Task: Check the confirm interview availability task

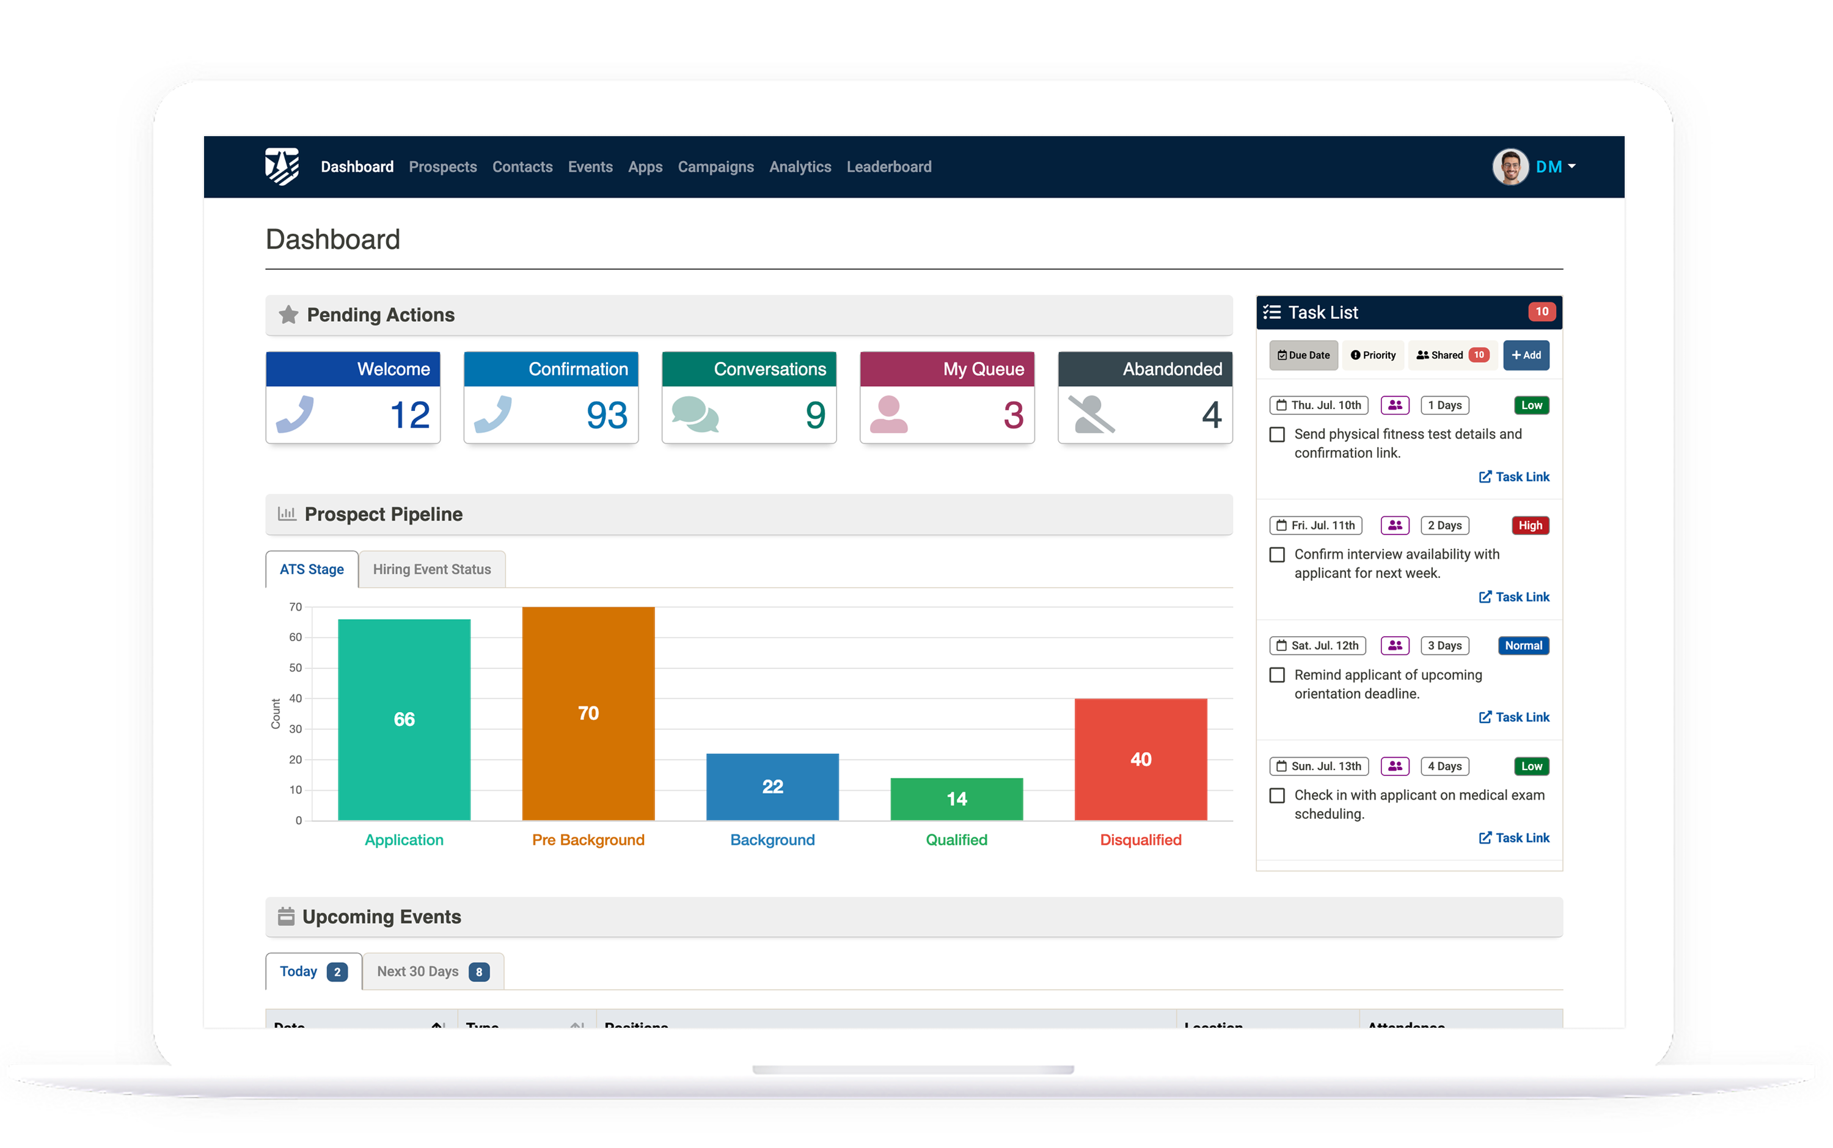Action: (1278, 555)
